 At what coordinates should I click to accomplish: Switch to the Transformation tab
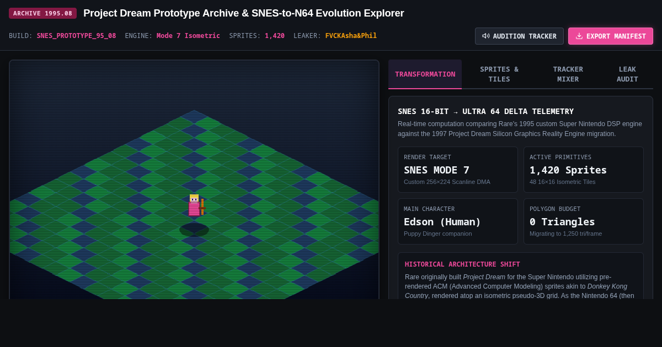pyautogui.click(x=425, y=74)
